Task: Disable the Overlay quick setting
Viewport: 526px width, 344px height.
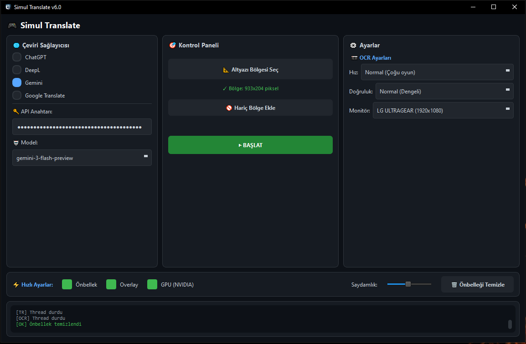Action: point(111,285)
